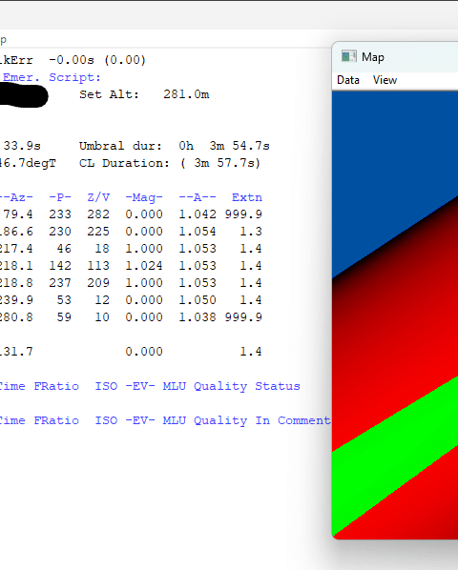Screen dimensions: 458x570
Task: Select the Mag value "1.024"
Action: tap(144, 266)
